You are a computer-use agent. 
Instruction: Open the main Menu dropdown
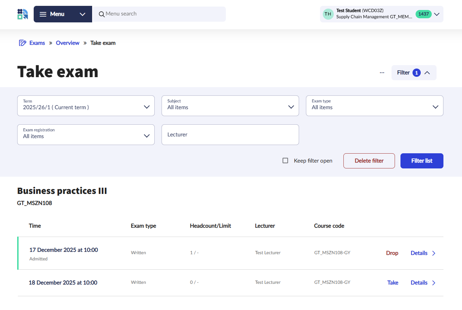82,14
